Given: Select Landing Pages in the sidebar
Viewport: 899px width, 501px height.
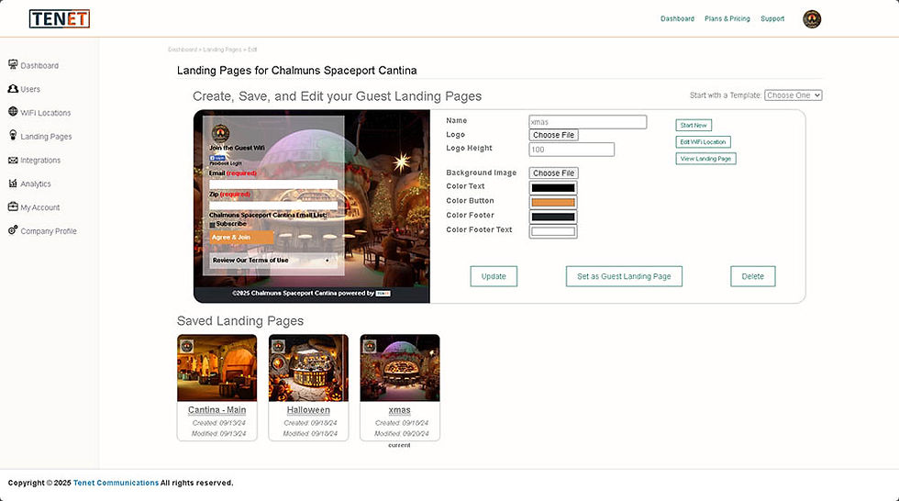Looking at the screenshot, I should pyautogui.click(x=47, y=137).
